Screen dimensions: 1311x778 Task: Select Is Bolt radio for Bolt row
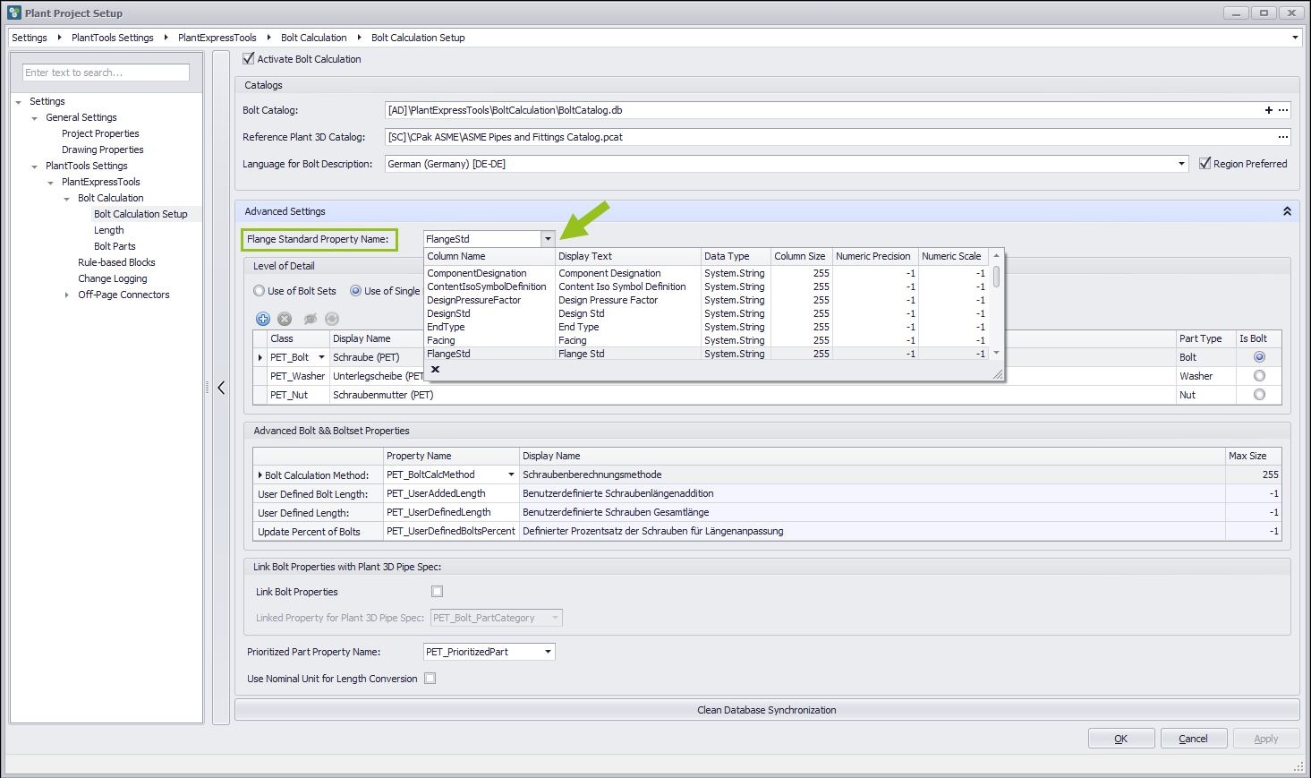1259,357
